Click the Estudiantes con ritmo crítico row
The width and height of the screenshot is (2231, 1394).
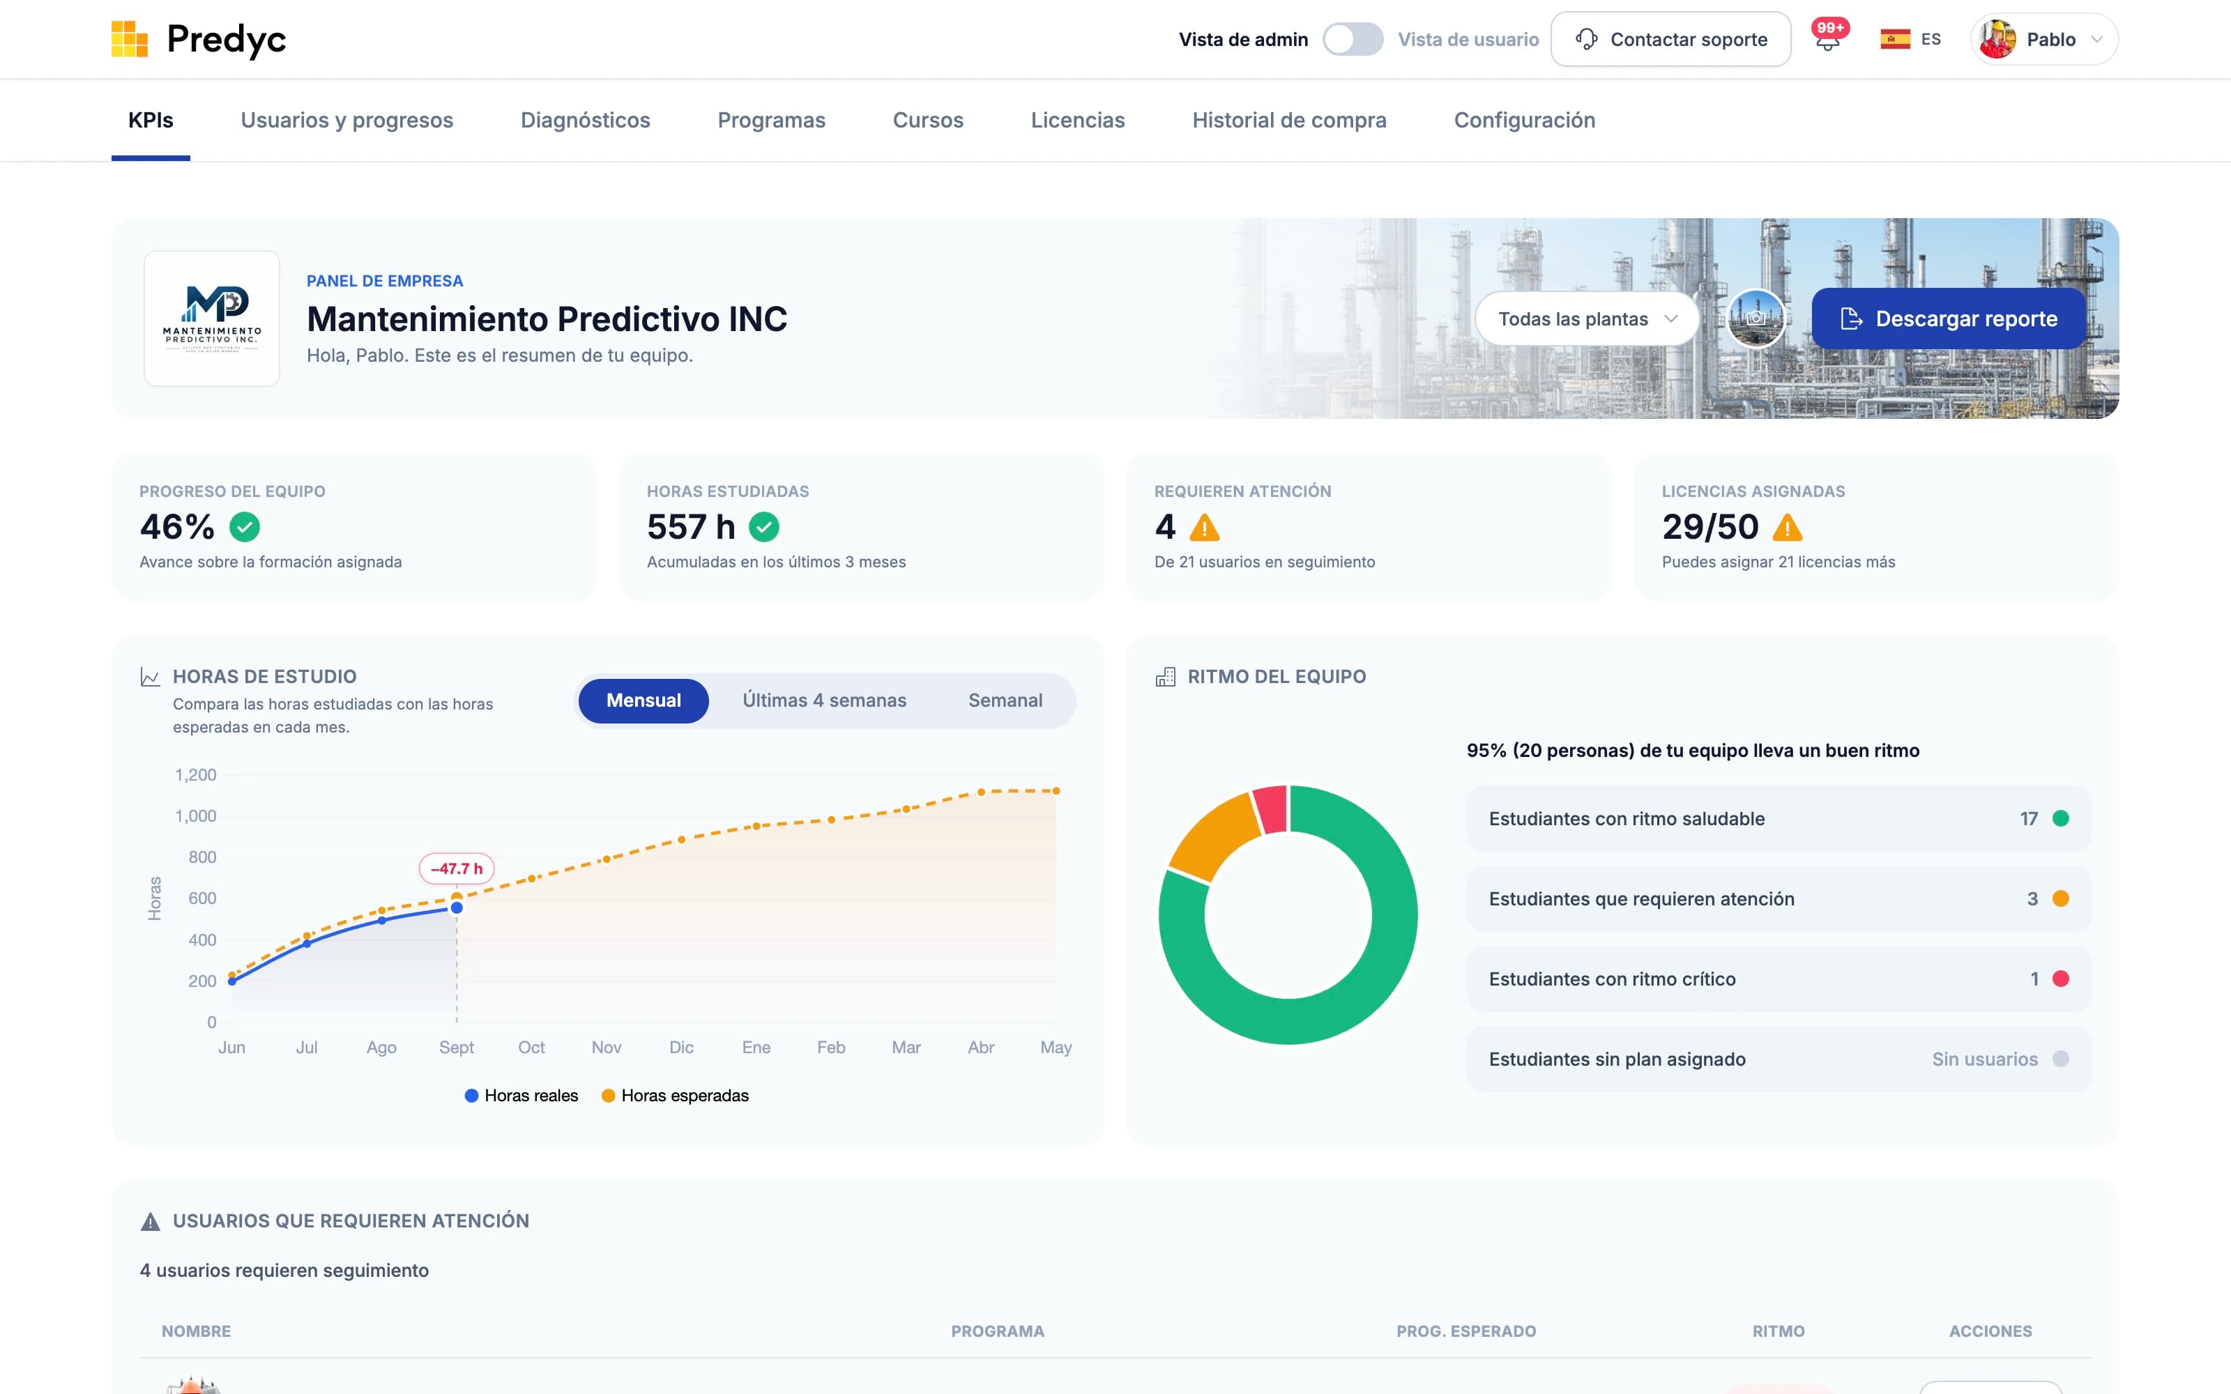[x=1779, y=979]
